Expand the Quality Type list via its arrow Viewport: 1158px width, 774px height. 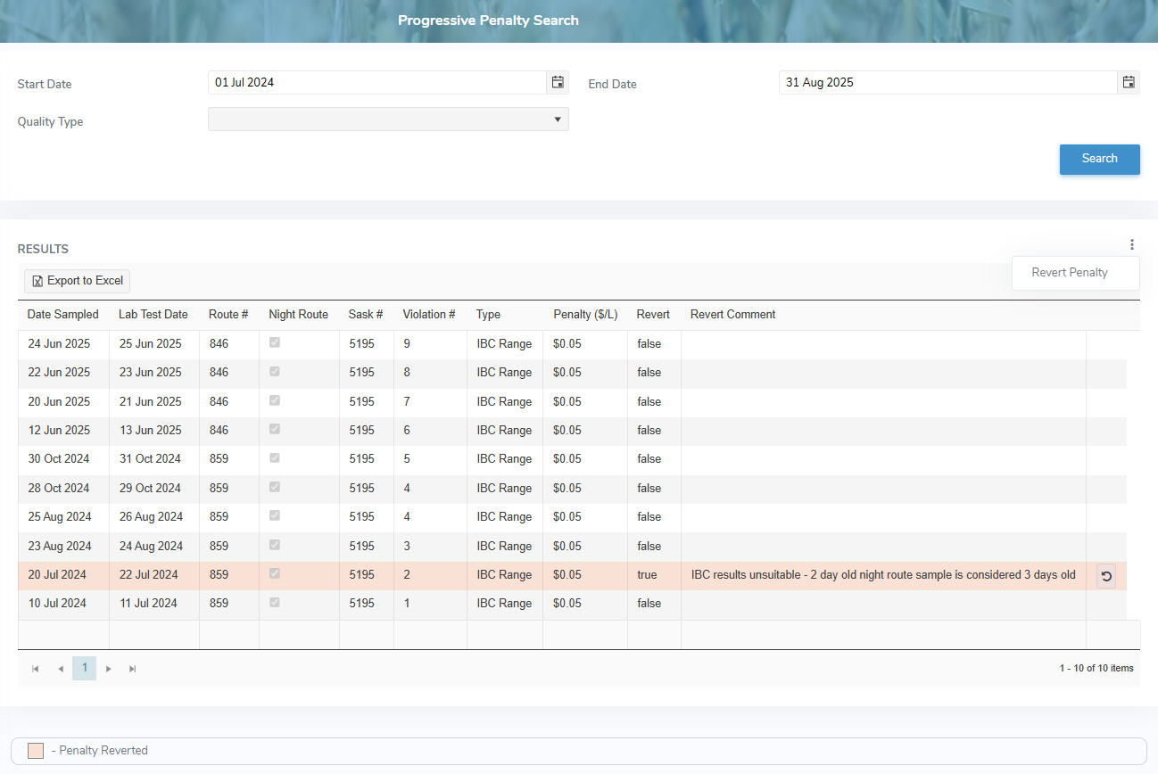point(557,119)
